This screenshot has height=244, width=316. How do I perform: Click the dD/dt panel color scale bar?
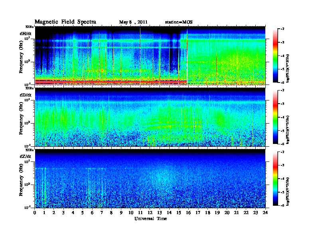click(275, 117)
